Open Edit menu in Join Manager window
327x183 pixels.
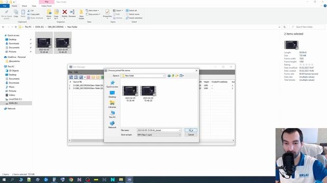(x=76, y=72)
